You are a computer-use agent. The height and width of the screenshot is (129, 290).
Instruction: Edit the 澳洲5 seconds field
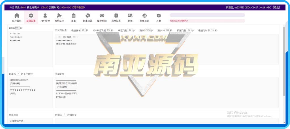click(x=148, y=30)
